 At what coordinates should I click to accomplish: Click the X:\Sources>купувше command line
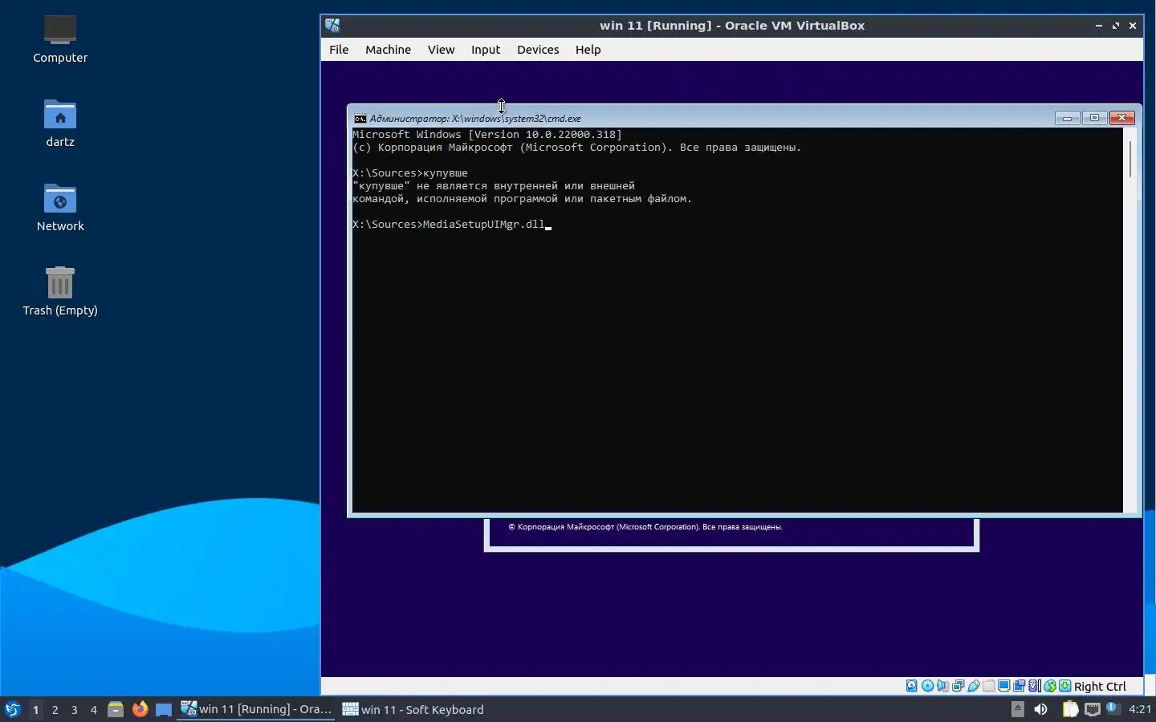pos(410,173)
